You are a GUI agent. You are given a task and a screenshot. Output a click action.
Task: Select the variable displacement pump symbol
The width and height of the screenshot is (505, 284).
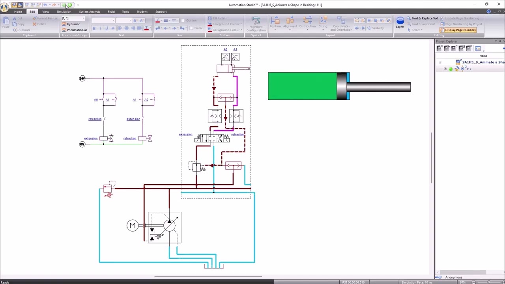tap(169, 225)
